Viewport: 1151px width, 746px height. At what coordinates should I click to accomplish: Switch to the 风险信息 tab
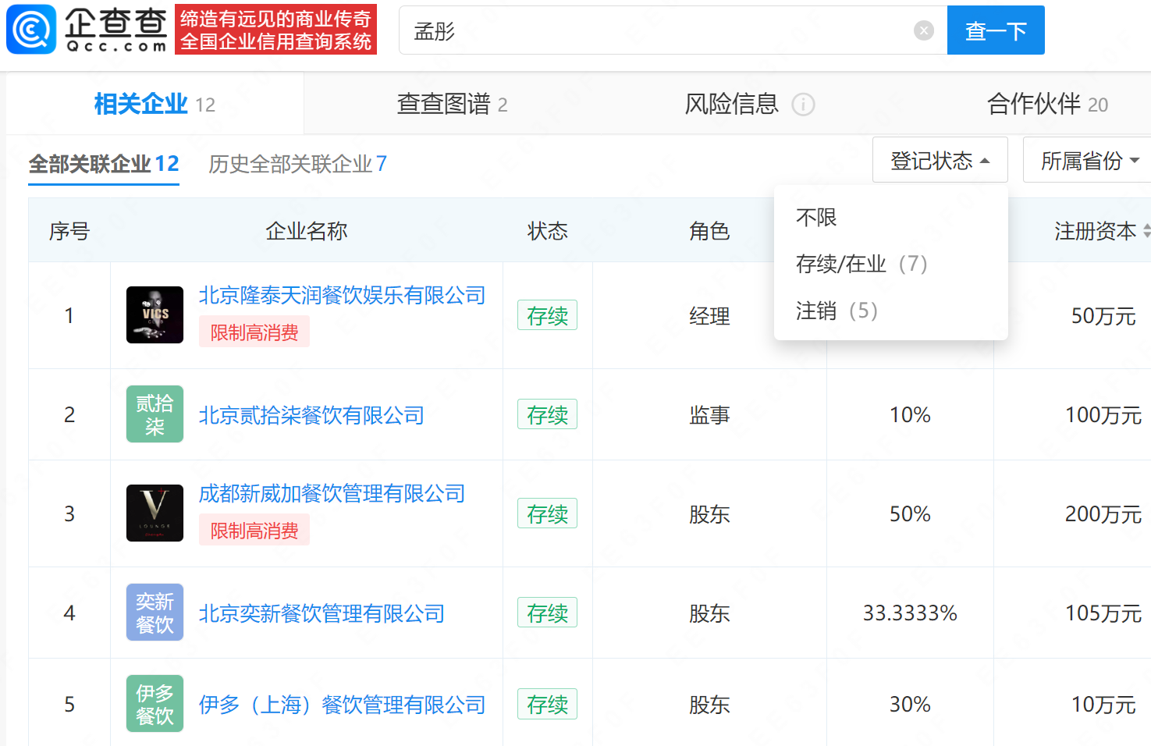pos(732,104)
